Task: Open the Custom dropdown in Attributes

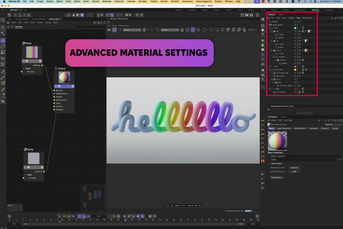Action: pyautogui.click(x=333, y=125)
